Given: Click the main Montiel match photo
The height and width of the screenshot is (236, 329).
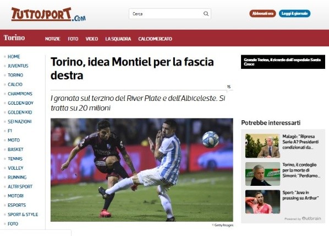Looking at the screenshot, I should coord(141,170).
